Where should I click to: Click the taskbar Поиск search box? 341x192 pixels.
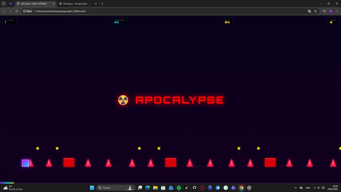116,188
